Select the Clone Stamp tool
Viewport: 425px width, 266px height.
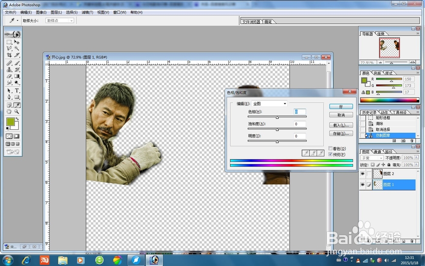pyautogui.click(x=9, y=70)
